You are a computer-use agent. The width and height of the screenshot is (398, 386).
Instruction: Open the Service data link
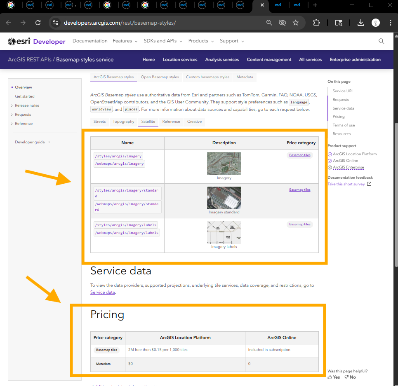click(103, 292)
